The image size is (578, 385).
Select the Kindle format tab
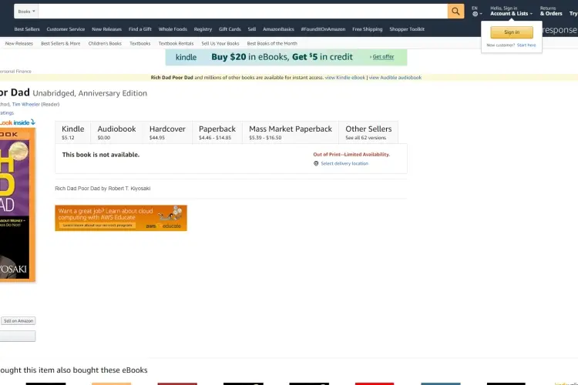tap(73, 132)
